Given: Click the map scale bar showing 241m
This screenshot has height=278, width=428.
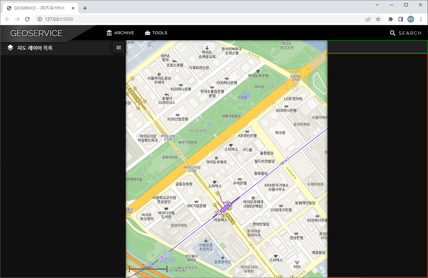Looking at the screenshot, I should pos(148,268).
